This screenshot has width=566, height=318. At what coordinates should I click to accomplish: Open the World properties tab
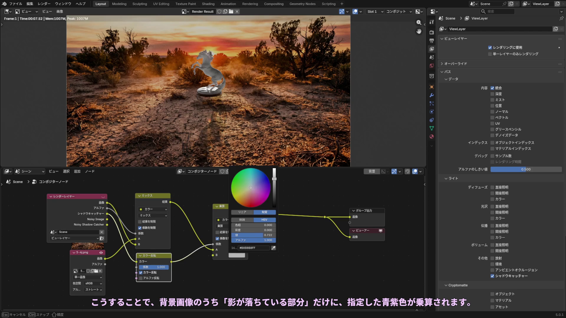click(432, 66)
